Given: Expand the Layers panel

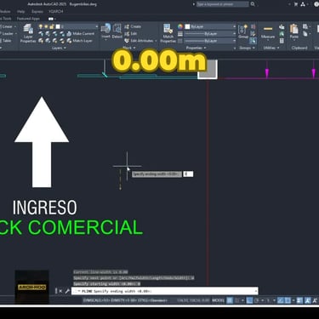Looking at the screenshot, I should pos(59,48).
